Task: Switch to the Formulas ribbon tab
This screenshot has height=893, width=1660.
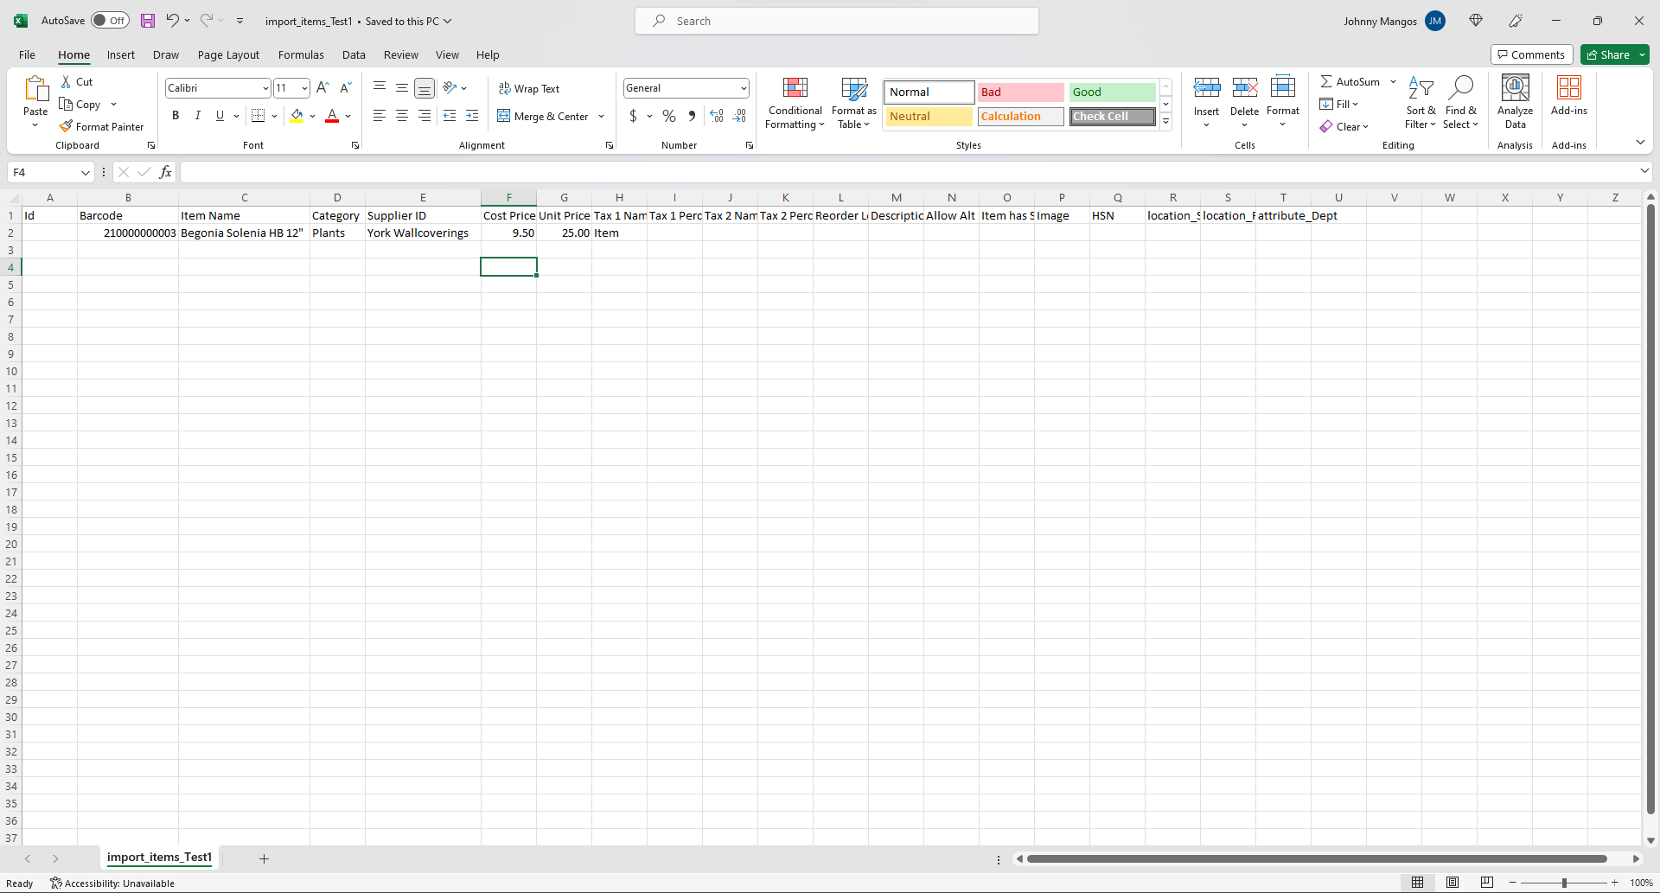Action: coord(301,54)
